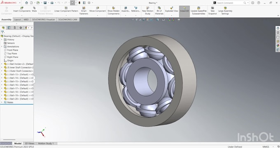
Task: Click Exploded View
Action: 172,9
